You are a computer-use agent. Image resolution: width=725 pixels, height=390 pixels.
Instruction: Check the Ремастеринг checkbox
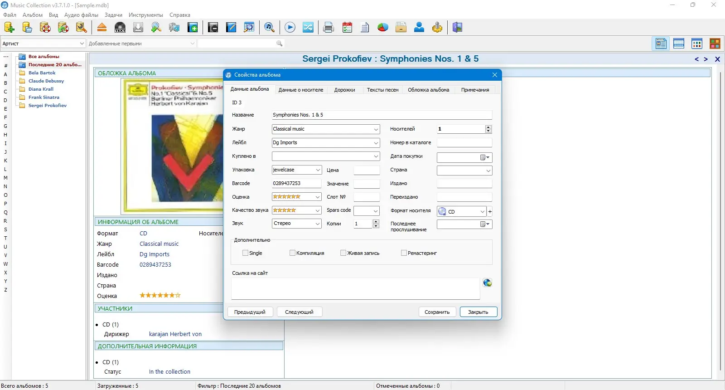pos(404,253)
